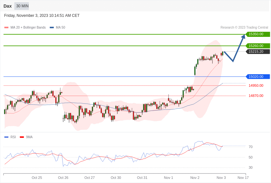Click the MA 50 legend swatch

click(x=52, y=27)
